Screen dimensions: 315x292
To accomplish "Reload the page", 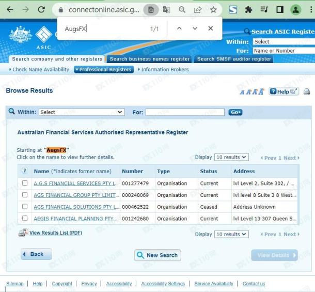I will click(x=41, y=9).
